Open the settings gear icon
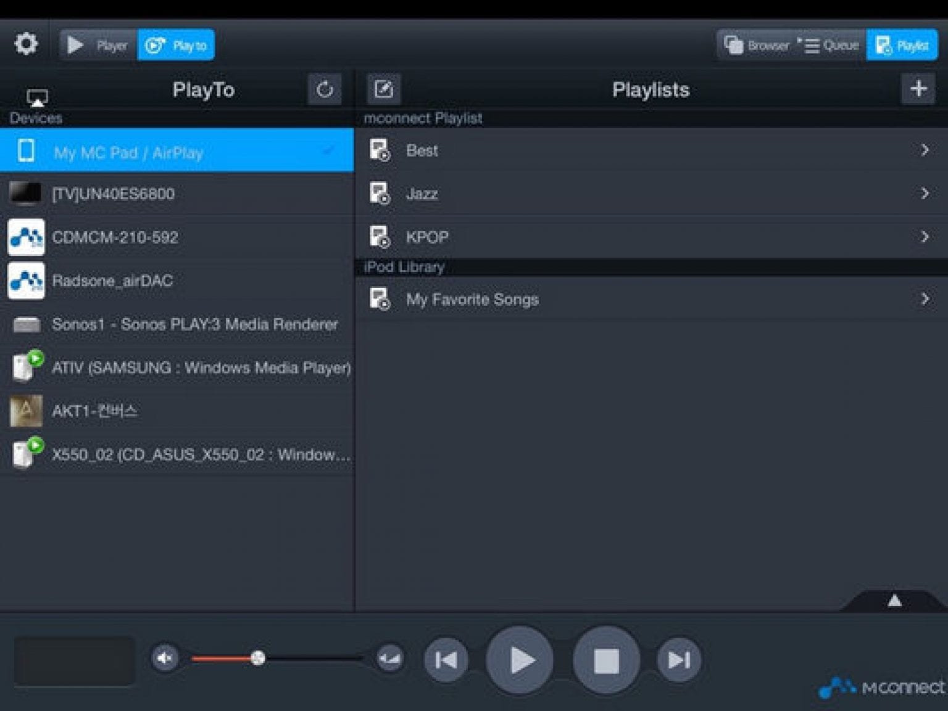This screenshot has width=948, height=711. click(25, 44)
